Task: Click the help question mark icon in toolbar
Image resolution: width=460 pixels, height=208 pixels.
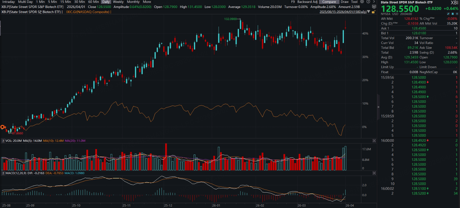Action: [368, 2]
